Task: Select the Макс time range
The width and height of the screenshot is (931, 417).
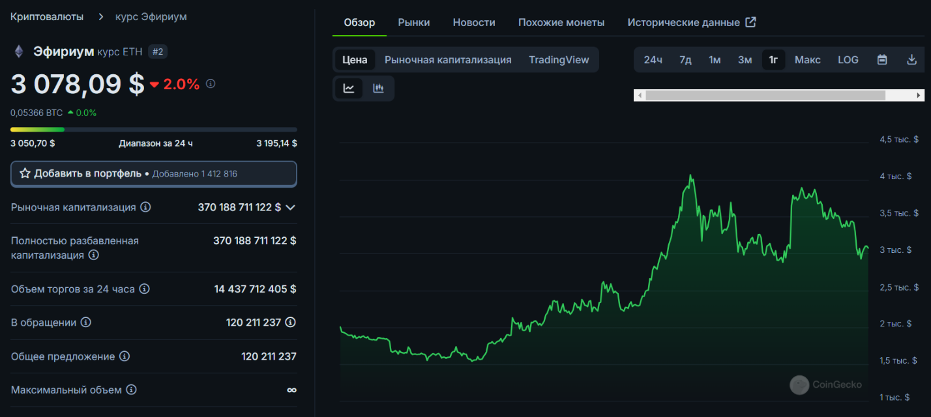Action: point(807,60)
